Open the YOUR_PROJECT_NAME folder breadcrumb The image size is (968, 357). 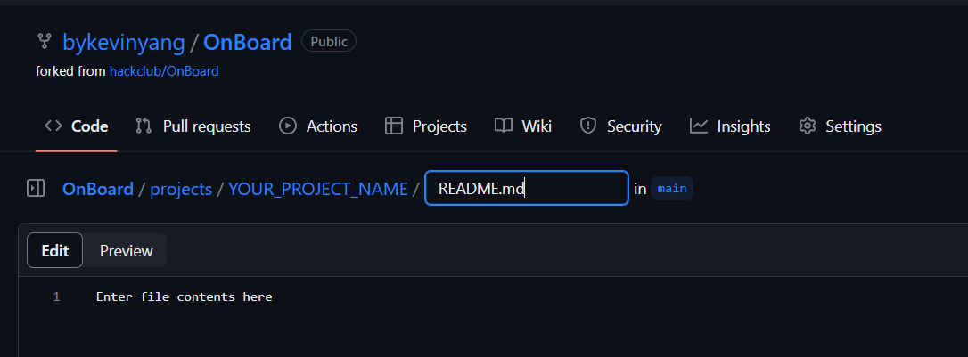tap(318, 188)
